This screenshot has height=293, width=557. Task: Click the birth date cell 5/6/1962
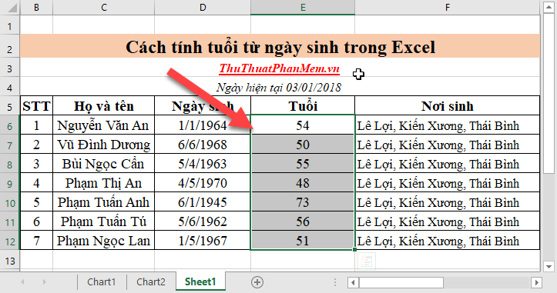tap(203, 221)
